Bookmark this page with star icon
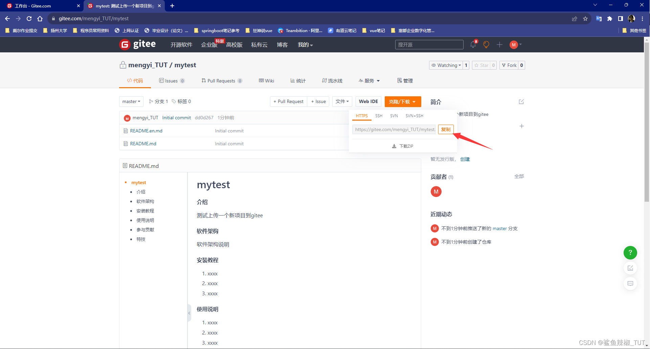 585,19
